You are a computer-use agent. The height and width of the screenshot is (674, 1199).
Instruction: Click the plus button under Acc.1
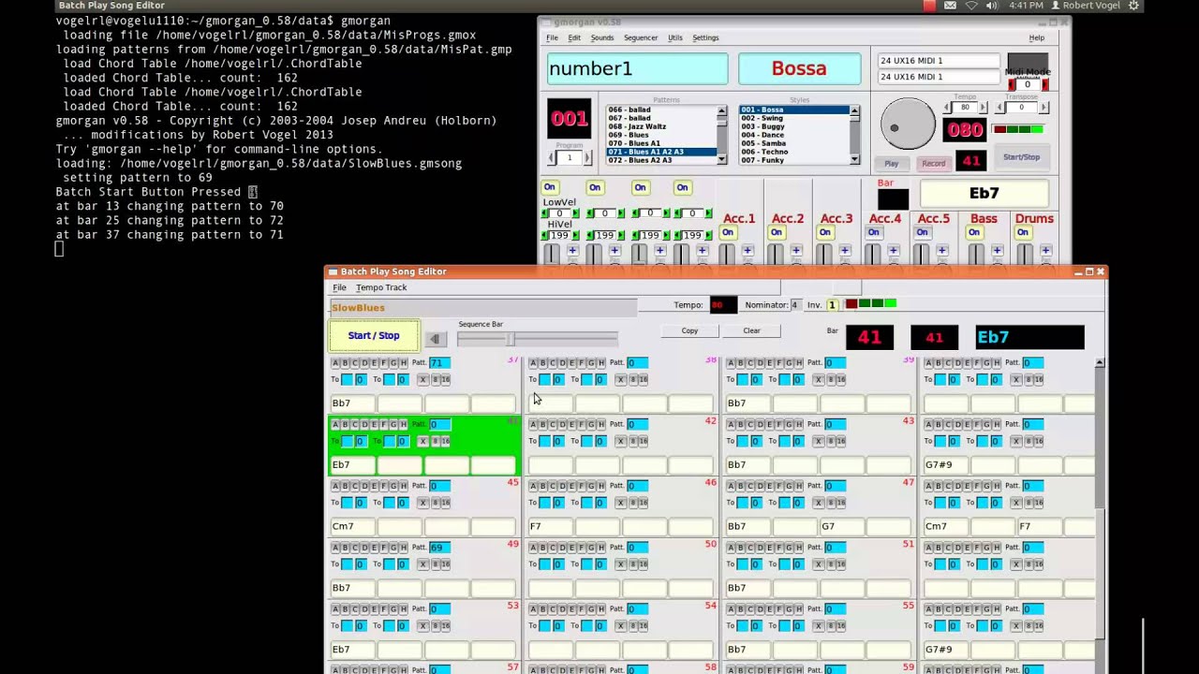[x=748, y=251]
